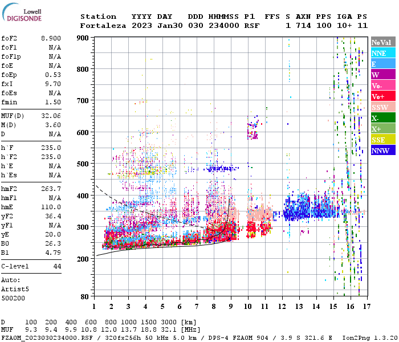Click the fmin value 1.50
Viewport: 399px width, 342px height.
click(x=53, y=102)
